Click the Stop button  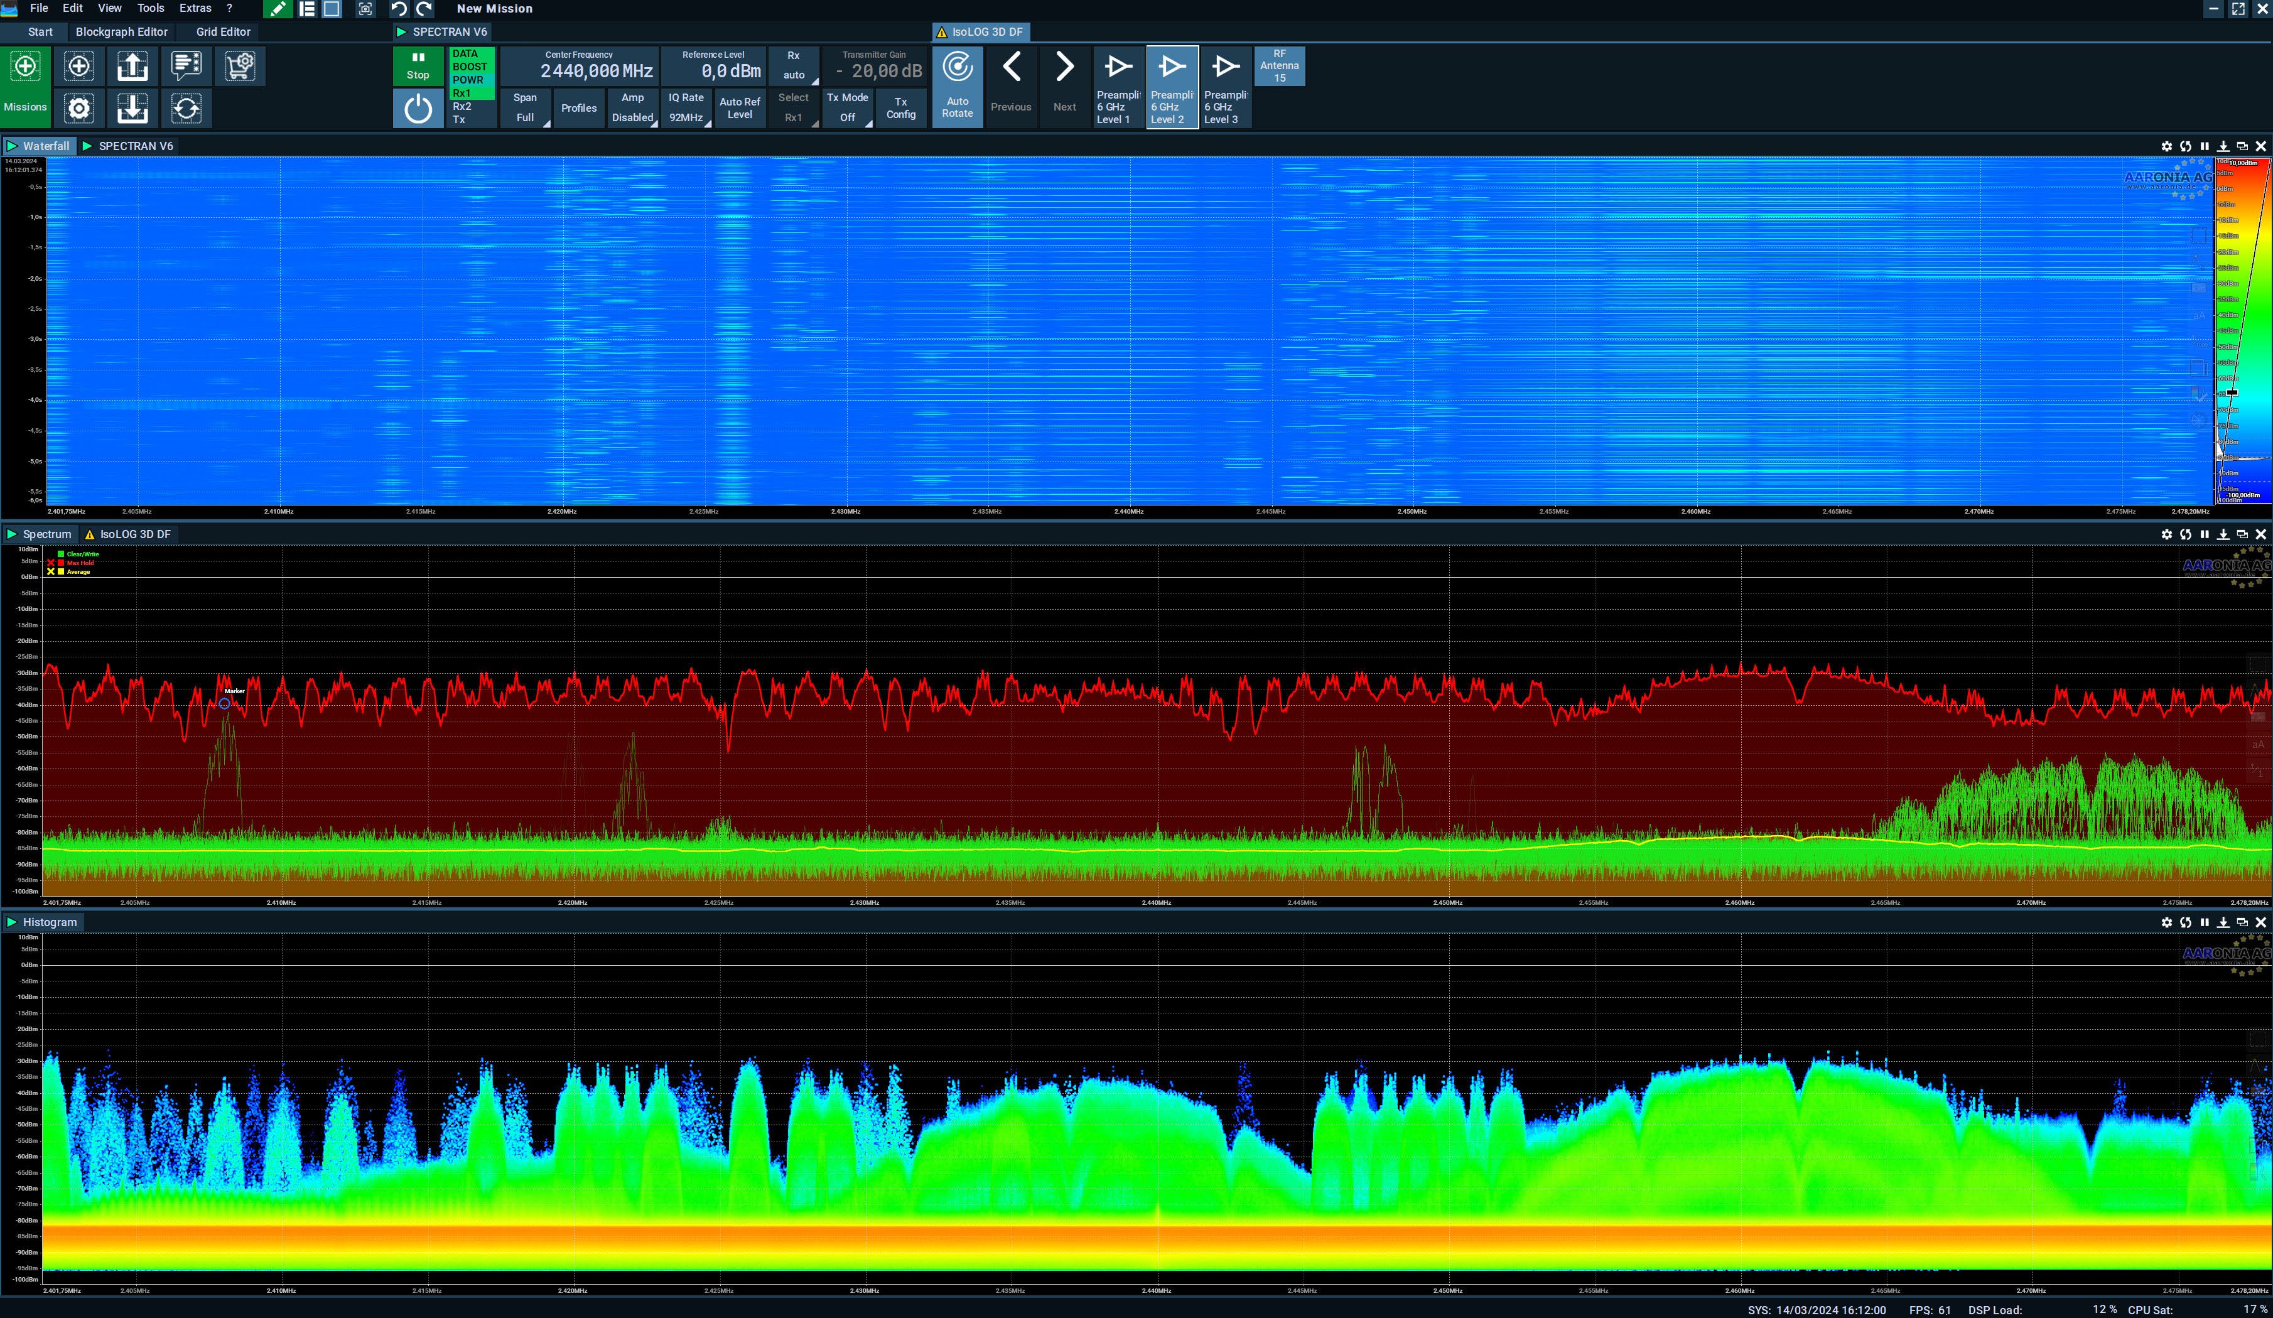coord(418,67)
